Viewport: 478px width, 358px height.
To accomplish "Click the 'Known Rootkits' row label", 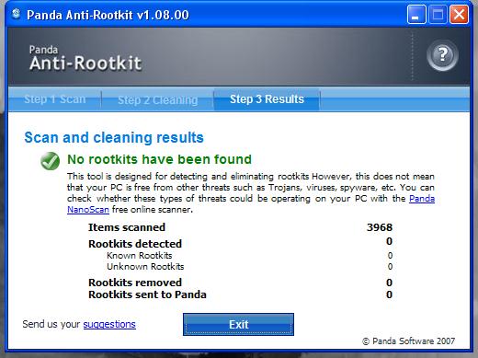I will point(140,256).
